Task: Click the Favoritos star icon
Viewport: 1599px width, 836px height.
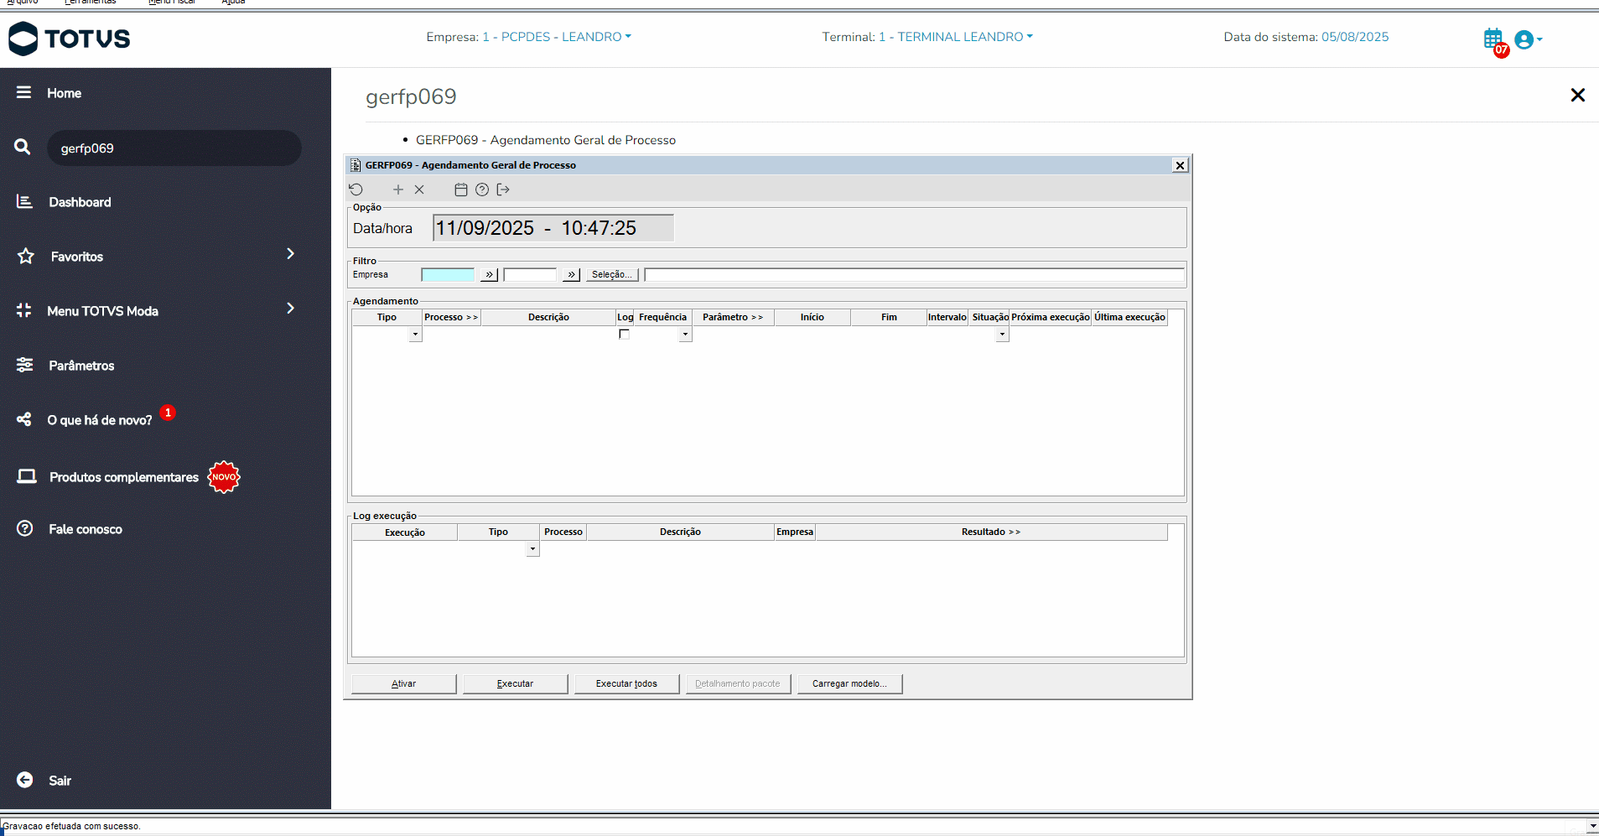Action: click(x=26, y=256)
